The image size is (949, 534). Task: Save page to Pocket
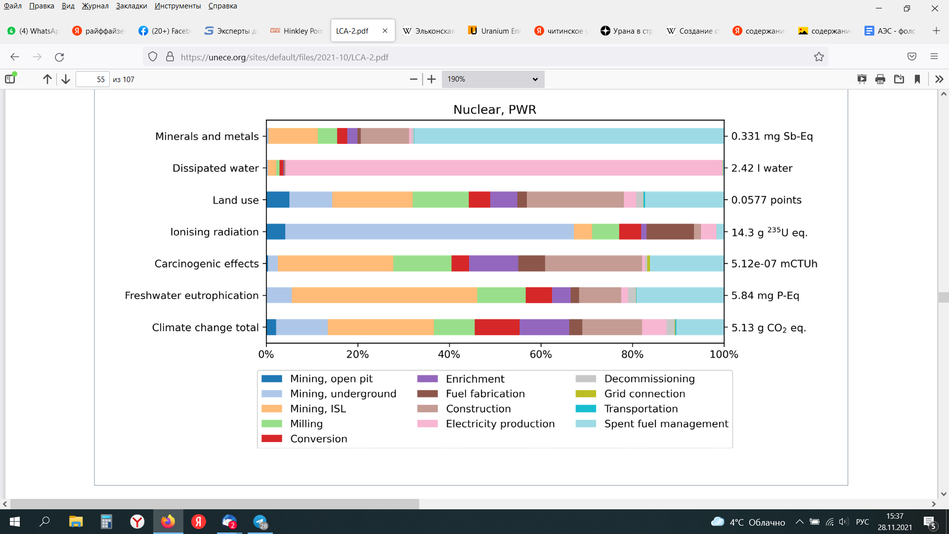tap(912, 56)
